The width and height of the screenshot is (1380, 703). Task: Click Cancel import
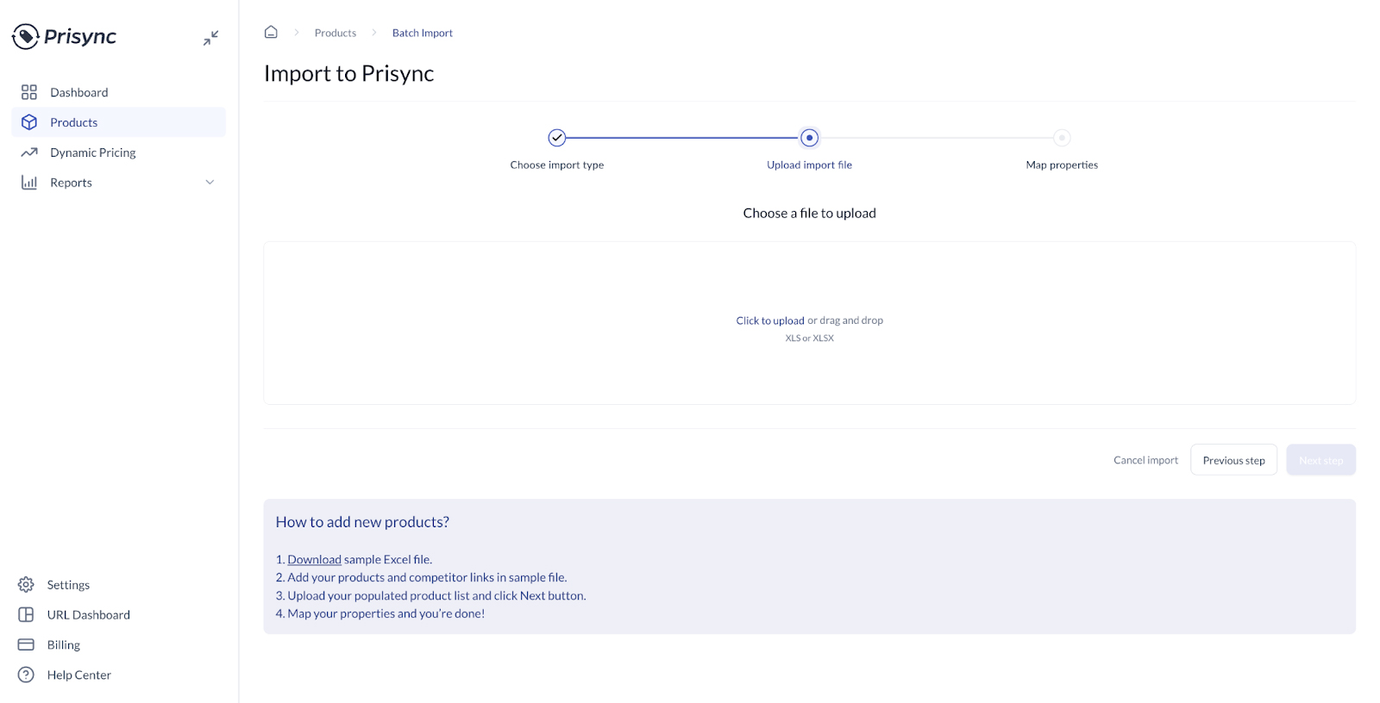(1145, 460)
